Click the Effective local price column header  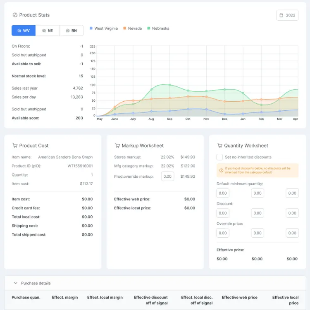[x=286, y=300]
